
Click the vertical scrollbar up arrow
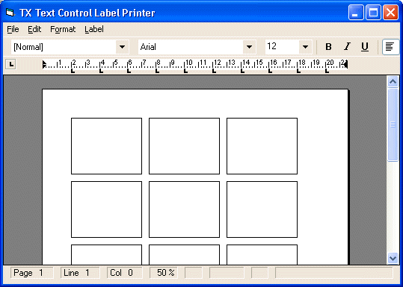click(393, 81)
